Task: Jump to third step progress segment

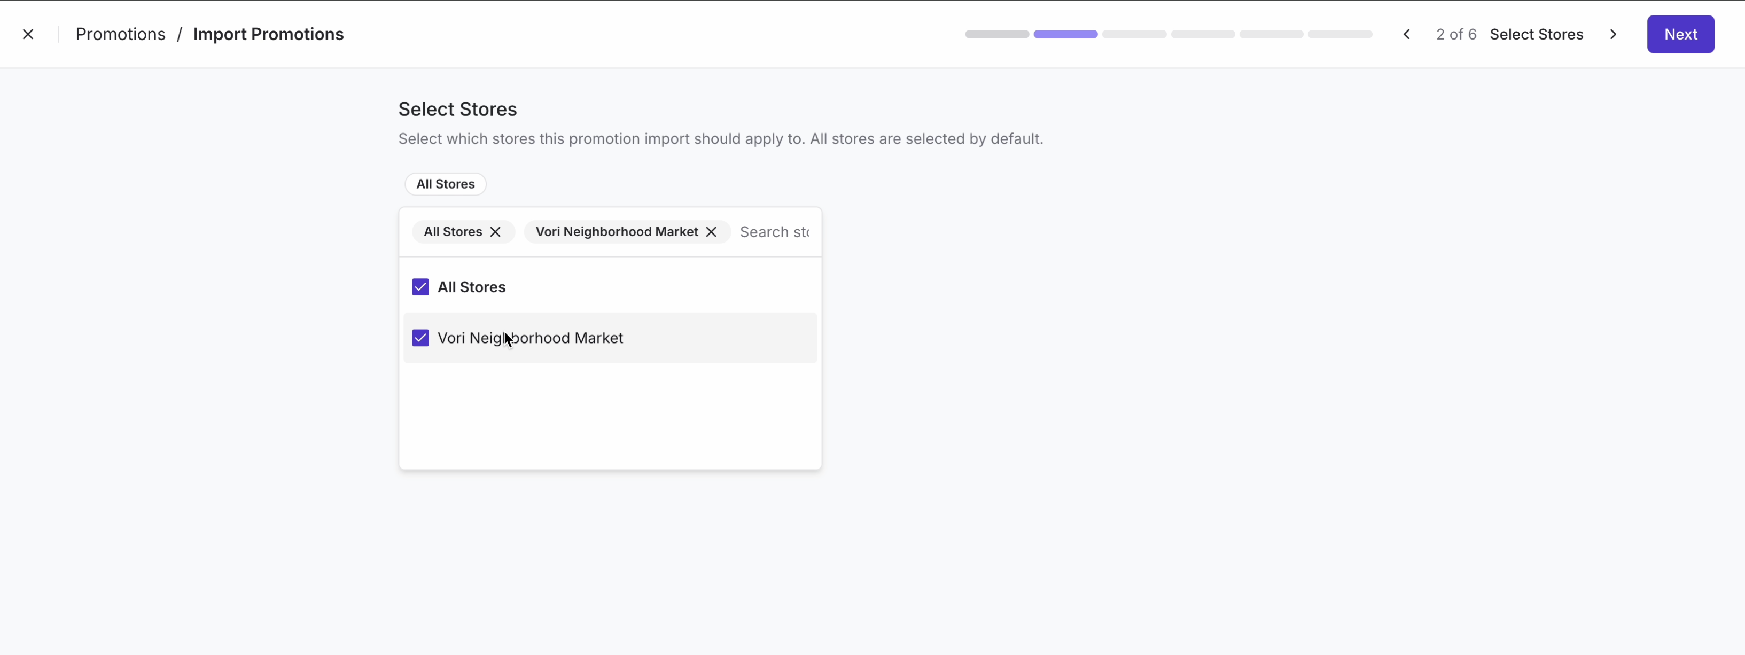Action: [x=1134, y=35]
